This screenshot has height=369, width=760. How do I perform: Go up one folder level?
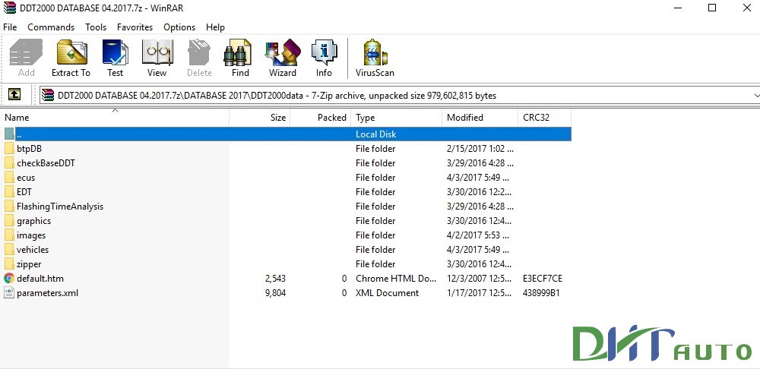[x=14, y=95]
